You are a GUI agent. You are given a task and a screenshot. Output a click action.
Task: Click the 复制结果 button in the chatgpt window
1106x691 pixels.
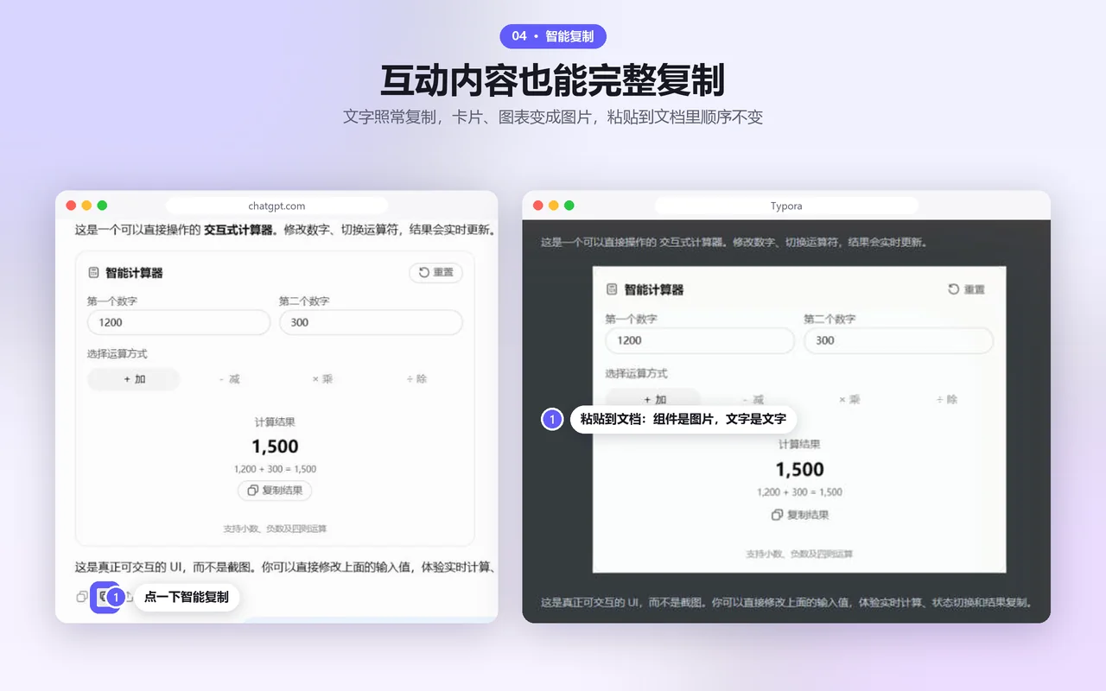click(x=275, y=491)
